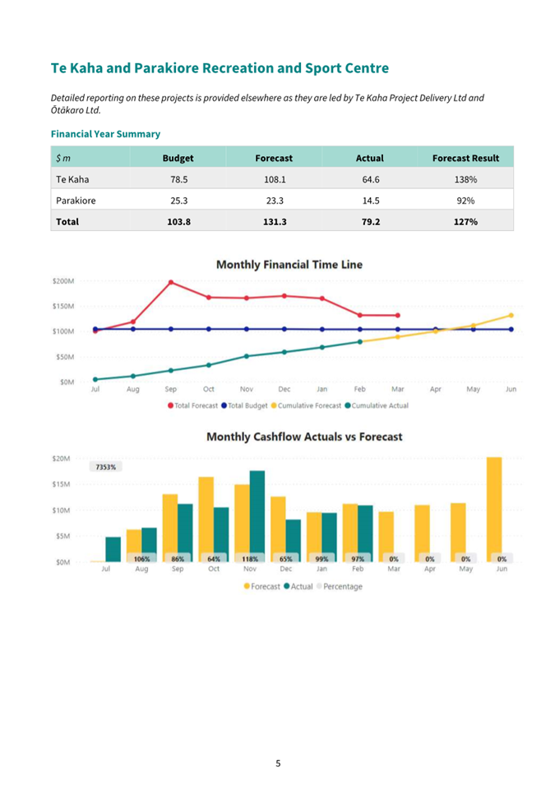Click the "Forecast" column header in the table
The height and width of the screenshot is (785, 555).
274,158
